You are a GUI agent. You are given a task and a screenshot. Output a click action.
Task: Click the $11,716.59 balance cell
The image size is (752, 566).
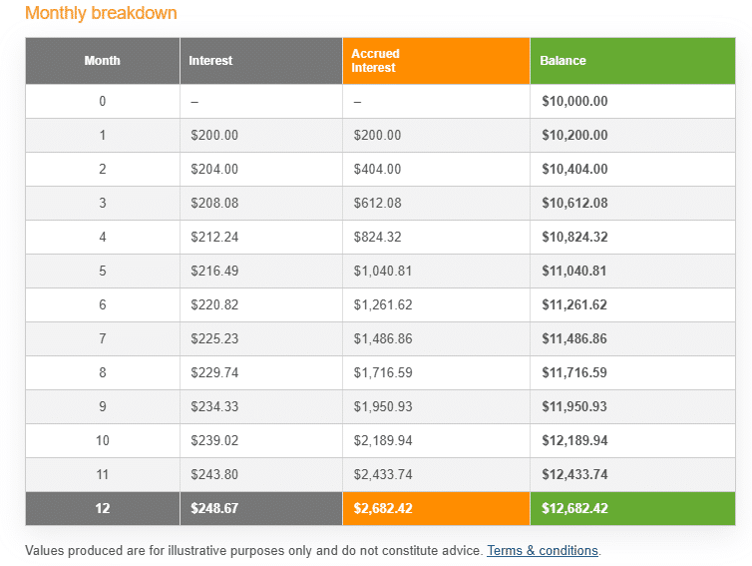pos(574,373)
